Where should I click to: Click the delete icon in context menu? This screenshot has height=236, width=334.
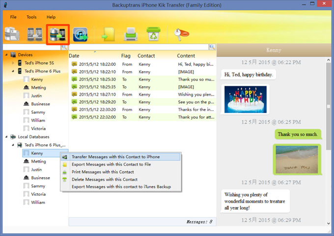coord(64,180)
